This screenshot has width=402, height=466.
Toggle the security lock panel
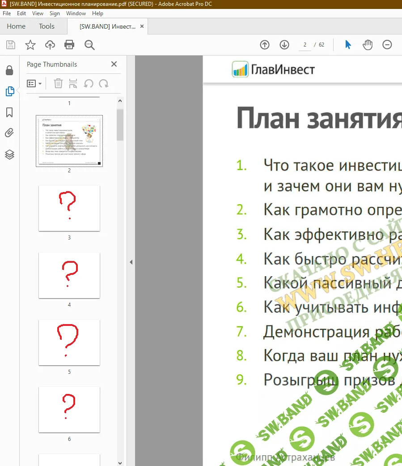[9, 70]
